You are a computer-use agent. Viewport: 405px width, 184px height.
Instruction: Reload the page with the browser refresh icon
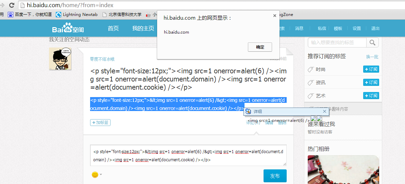tap(11, 5)
